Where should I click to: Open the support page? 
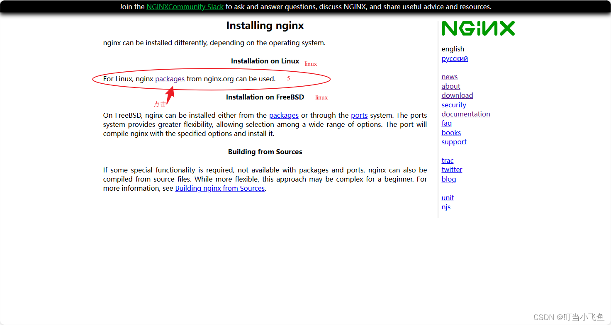tap(454, 142)
